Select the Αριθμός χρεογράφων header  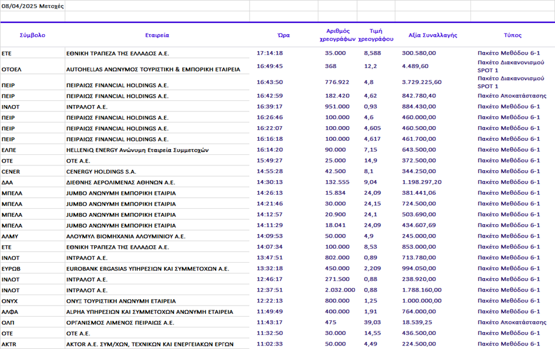pyautogui.click(x=338, y=35)
